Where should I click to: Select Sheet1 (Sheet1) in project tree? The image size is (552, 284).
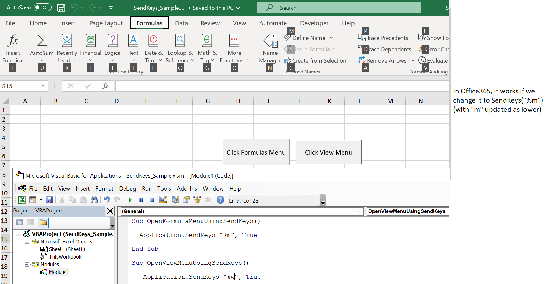[67, 249]
